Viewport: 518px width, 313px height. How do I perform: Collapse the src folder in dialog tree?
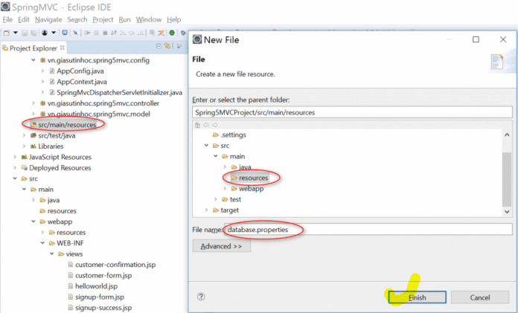coord(205,146)
